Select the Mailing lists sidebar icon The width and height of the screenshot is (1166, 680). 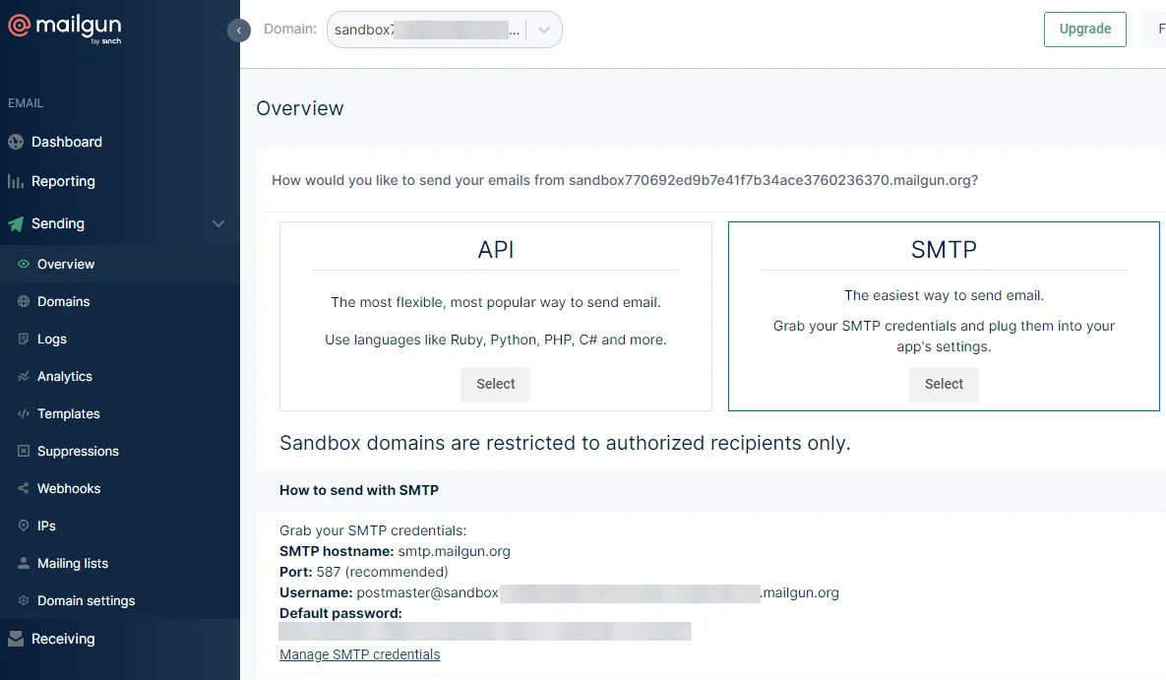(22, 563)
